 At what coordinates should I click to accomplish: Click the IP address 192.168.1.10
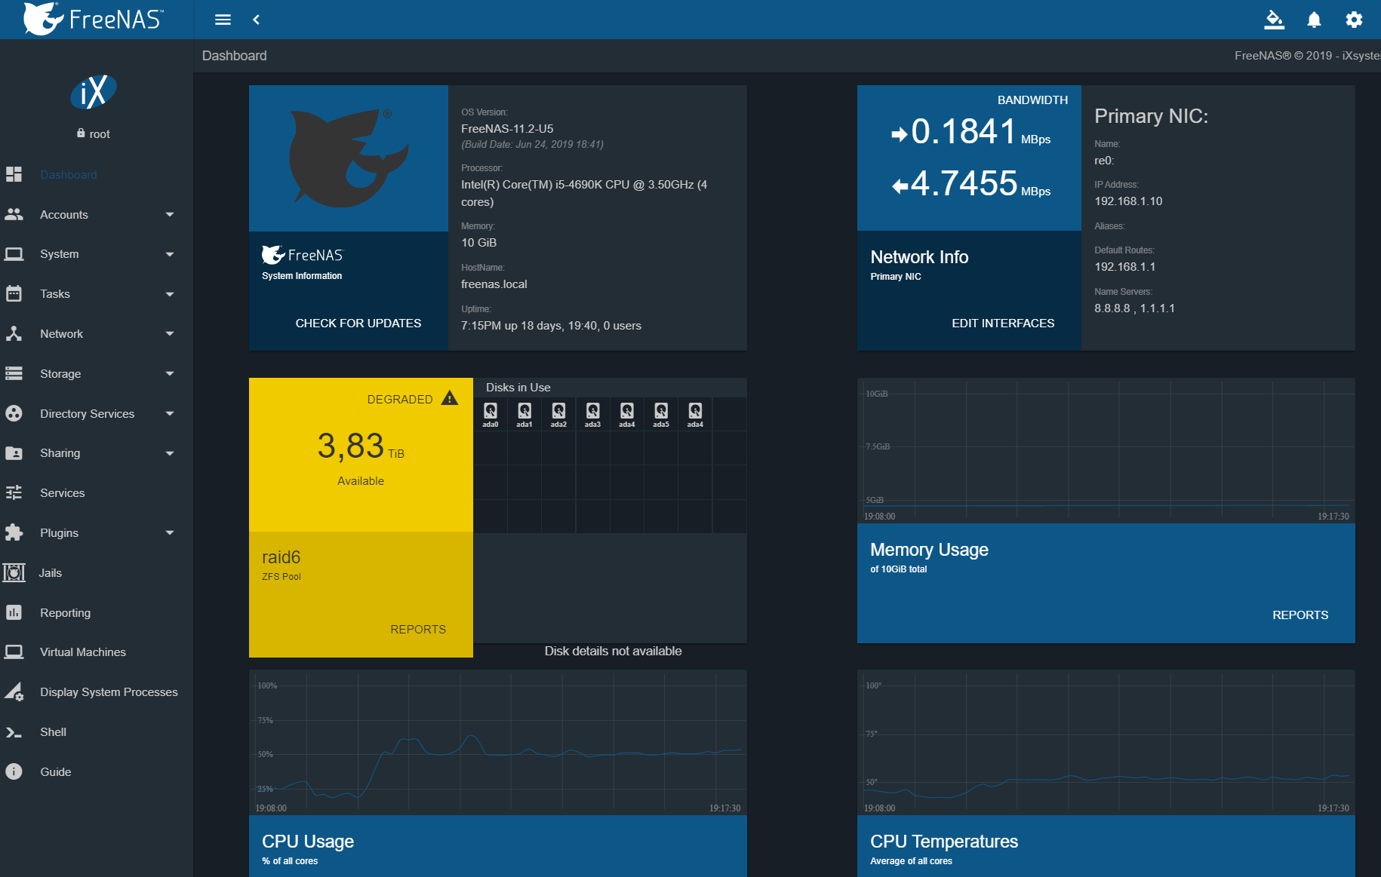pyautogui.click(x=1128, y=201)
